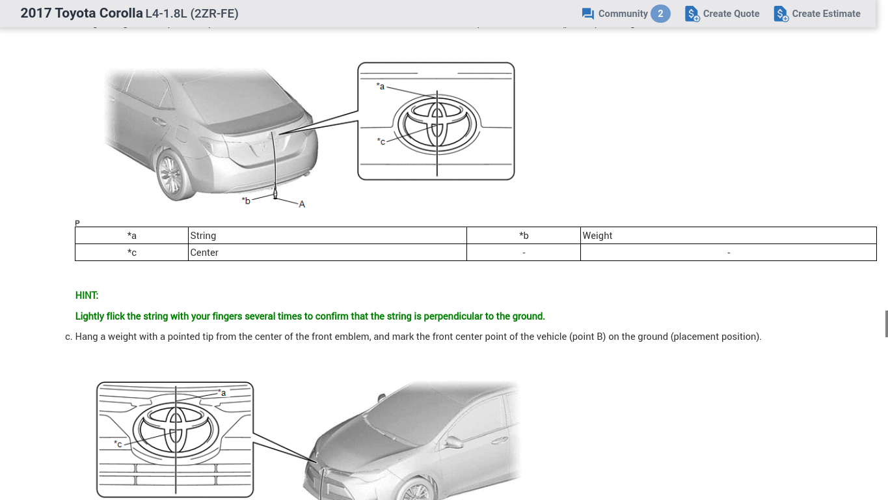Select the 'String' table cell
Screen dimensions: 888x500
click(327, 236)
